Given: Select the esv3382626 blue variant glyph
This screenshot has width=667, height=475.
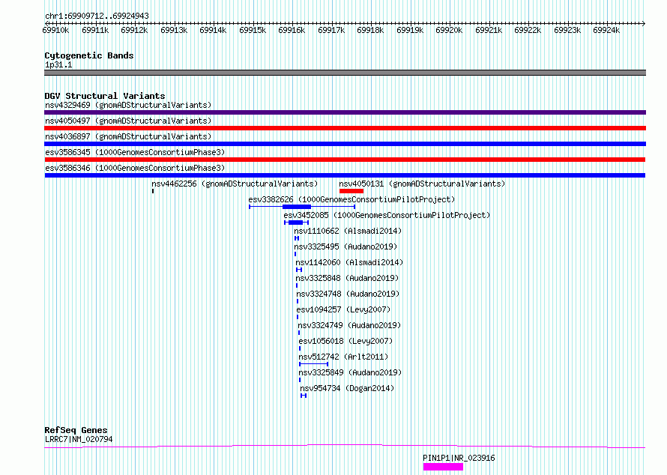Looking at the screenshot, I should tap(302, 207).
